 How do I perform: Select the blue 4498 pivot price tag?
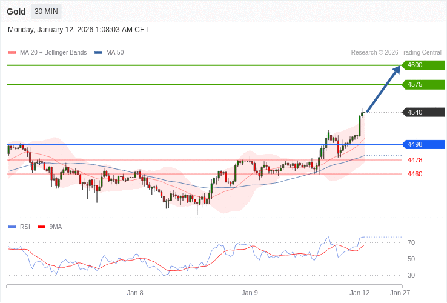[423, 144]
